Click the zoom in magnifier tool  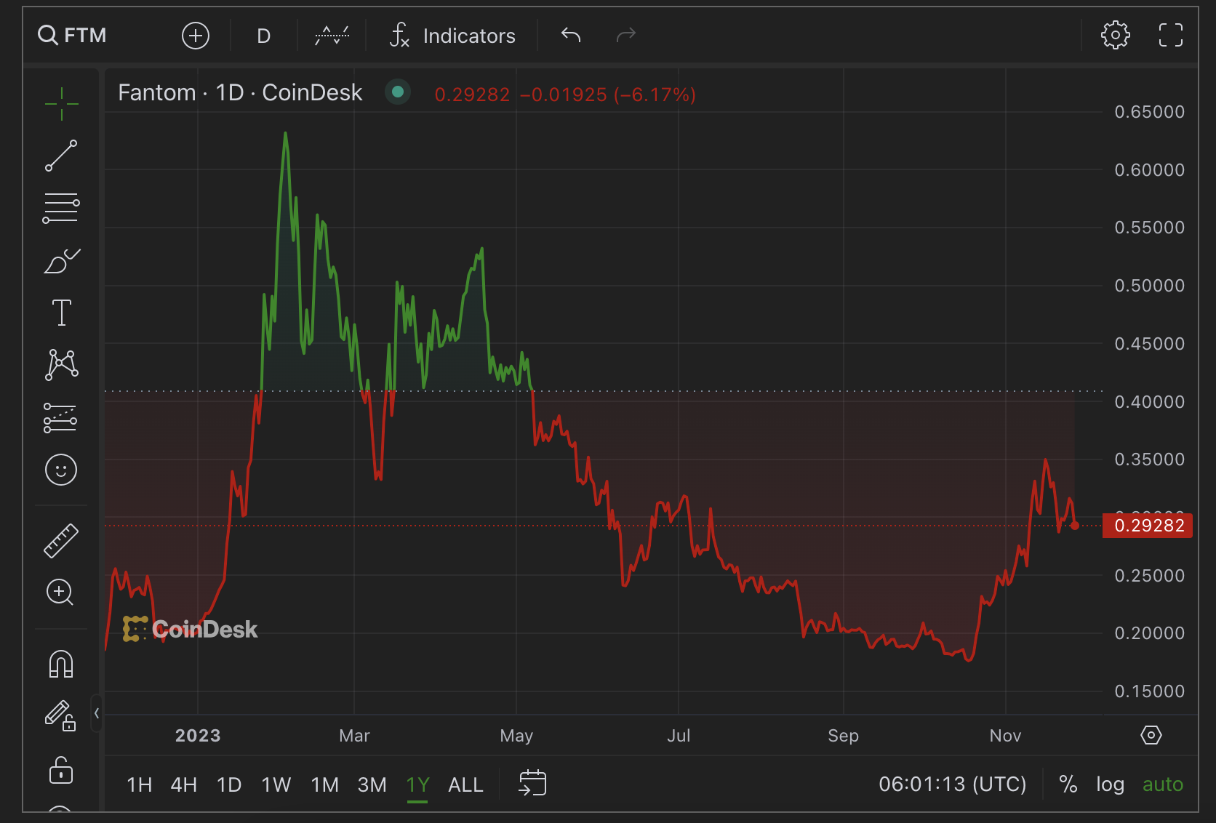coord(60,593)
